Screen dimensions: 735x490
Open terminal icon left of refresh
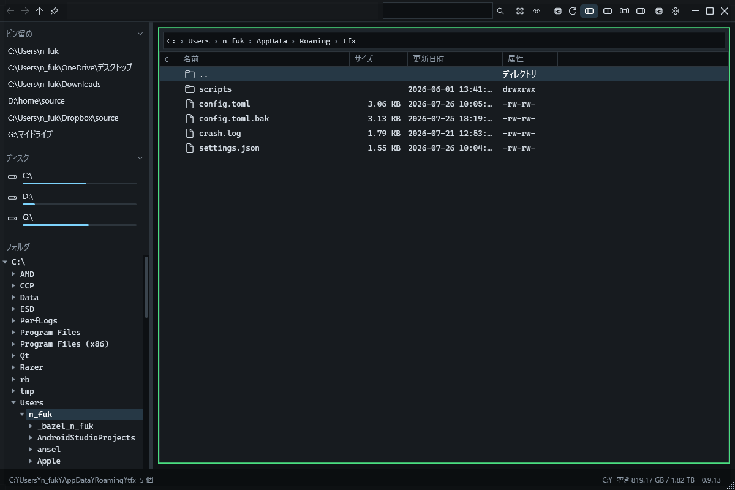(558, 11)
